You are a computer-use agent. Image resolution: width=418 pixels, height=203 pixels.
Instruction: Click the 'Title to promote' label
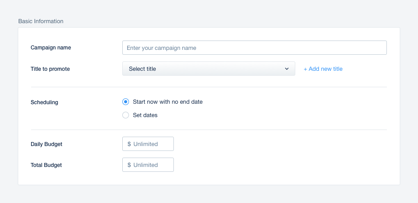(x=50, y=69)
